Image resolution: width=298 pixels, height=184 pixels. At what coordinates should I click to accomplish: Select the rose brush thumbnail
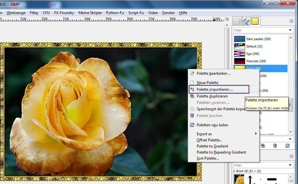[239, 179]
